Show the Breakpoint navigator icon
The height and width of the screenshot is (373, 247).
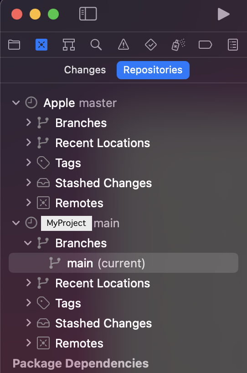point(206,45)
